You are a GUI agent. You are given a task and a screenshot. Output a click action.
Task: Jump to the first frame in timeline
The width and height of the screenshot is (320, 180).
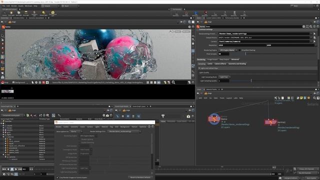click(4, 169)
